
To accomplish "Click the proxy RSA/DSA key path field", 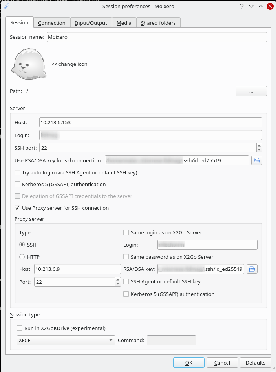I will click(201, 269).
